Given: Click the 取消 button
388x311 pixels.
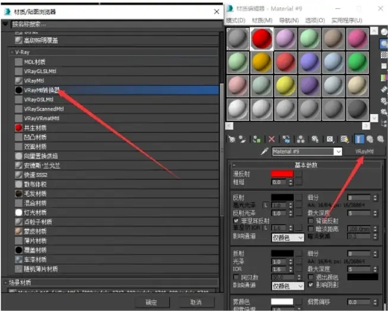Looking at the screenshot, I should (x=196, y=302).
